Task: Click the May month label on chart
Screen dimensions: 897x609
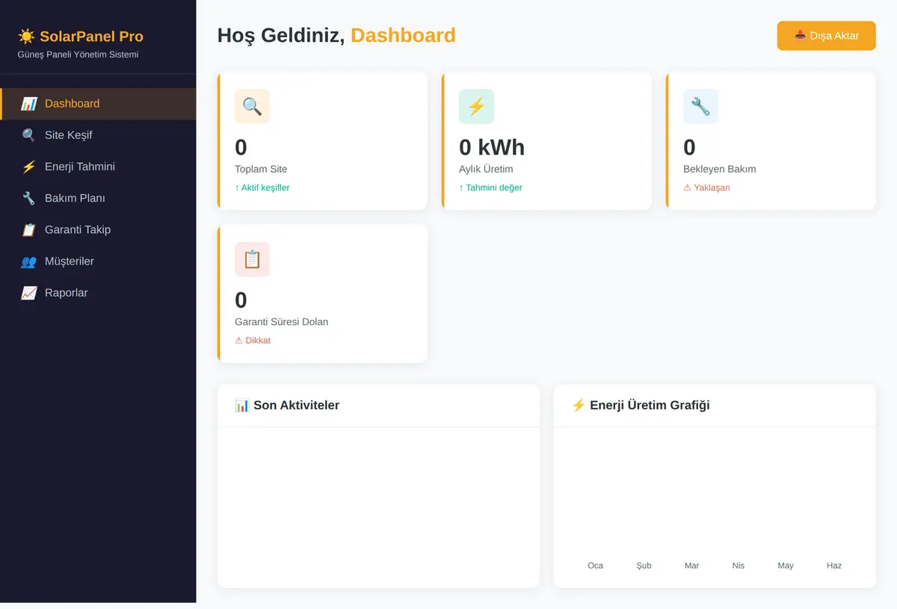Action: pos(786,566)
